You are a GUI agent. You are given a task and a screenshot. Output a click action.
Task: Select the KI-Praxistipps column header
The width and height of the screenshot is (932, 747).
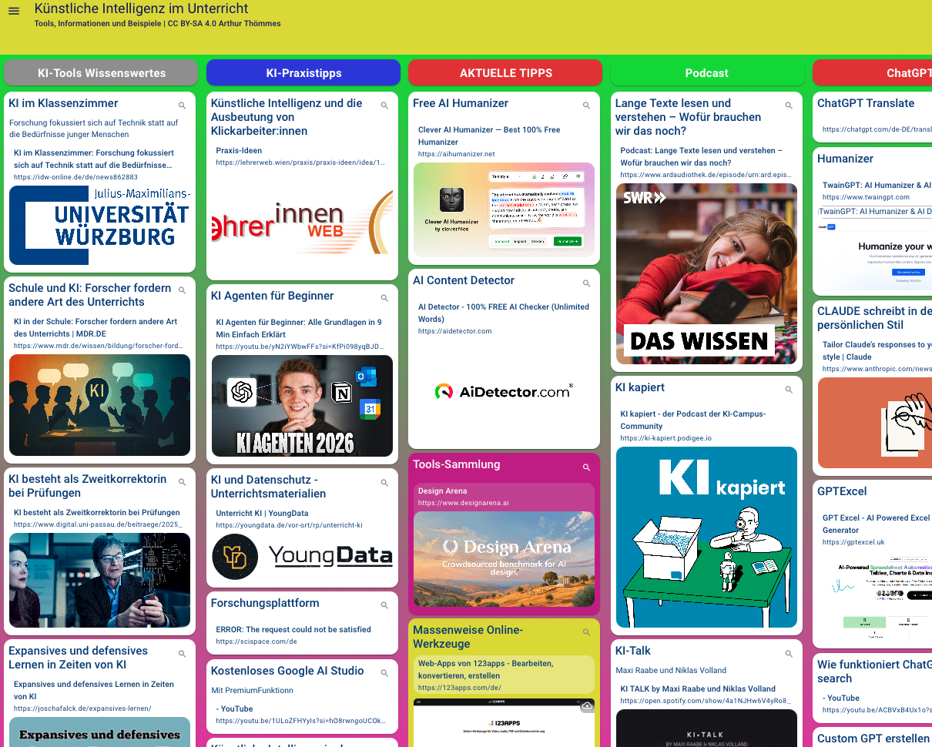pyautogui.click(x=303, y=73)
